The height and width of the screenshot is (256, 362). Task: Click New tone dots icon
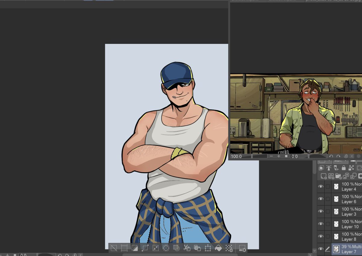(229, 248)
